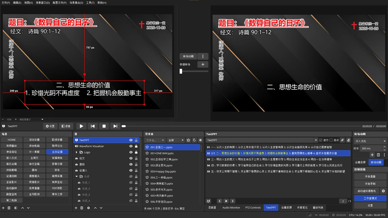388x218 pixels.
Task: Open the 全部 filter dropdown in finder
Action: pos(176,140)
